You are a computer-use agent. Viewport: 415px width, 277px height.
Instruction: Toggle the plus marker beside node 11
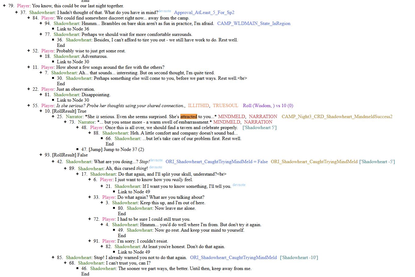coord(29,67)
